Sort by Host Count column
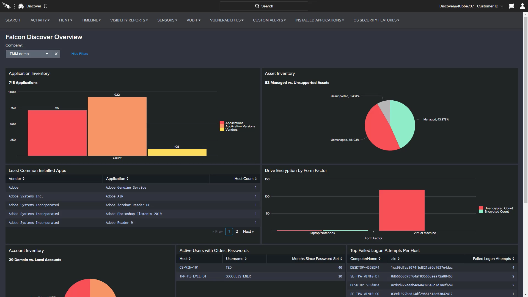Image resolution: width=528 pixels, height=297 pixels. (246, 179)
